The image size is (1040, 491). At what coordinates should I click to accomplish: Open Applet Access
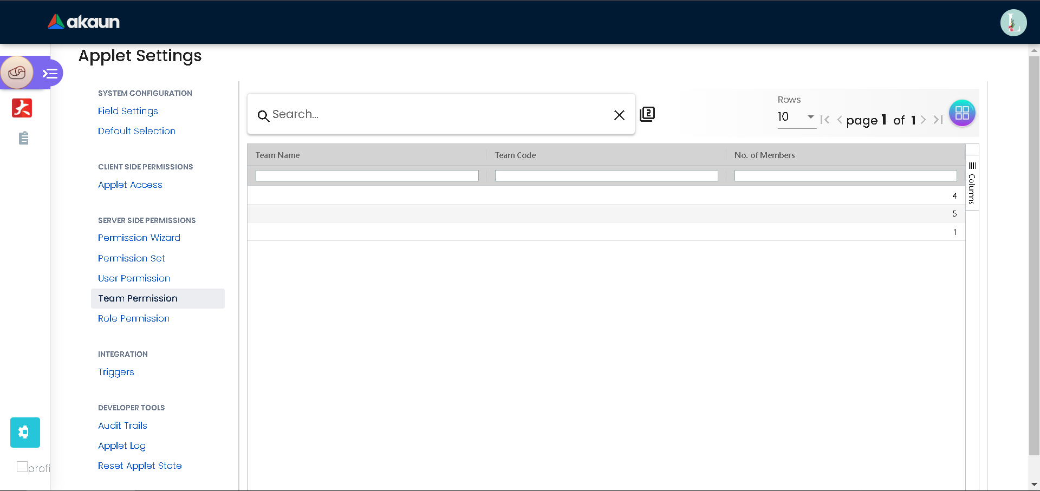[x=130, y=185]
